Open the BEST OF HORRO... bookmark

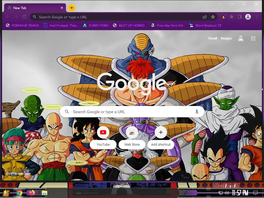[x=130, y=26]
